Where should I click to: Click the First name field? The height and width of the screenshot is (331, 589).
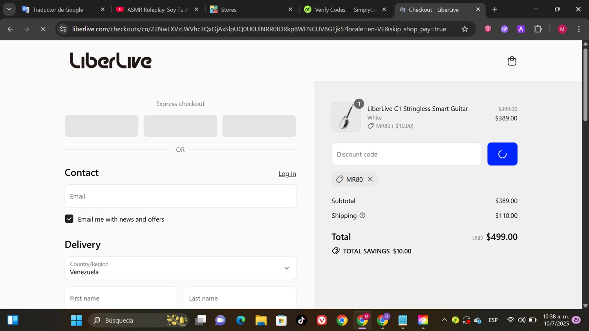coord(121,298)
